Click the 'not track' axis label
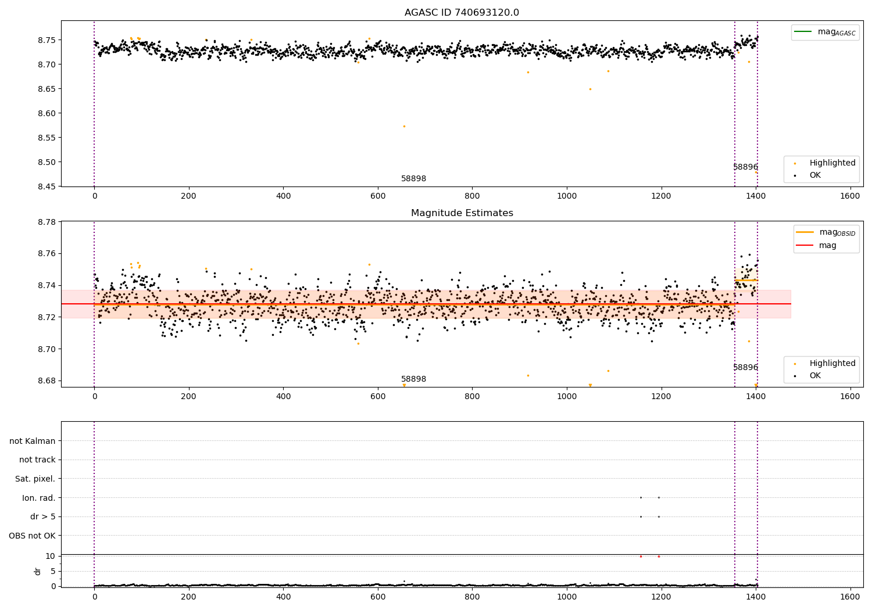 tap(37, 460)
